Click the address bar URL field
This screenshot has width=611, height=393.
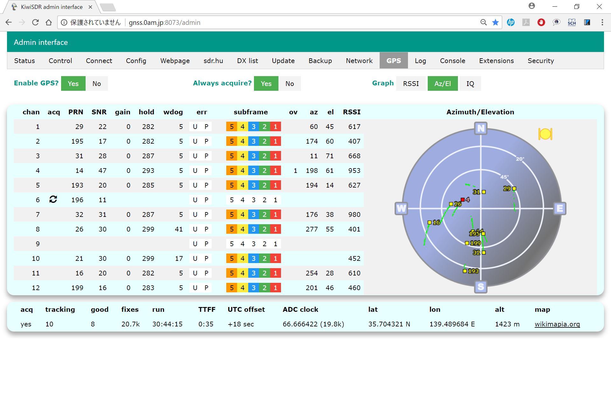(286, 22)
